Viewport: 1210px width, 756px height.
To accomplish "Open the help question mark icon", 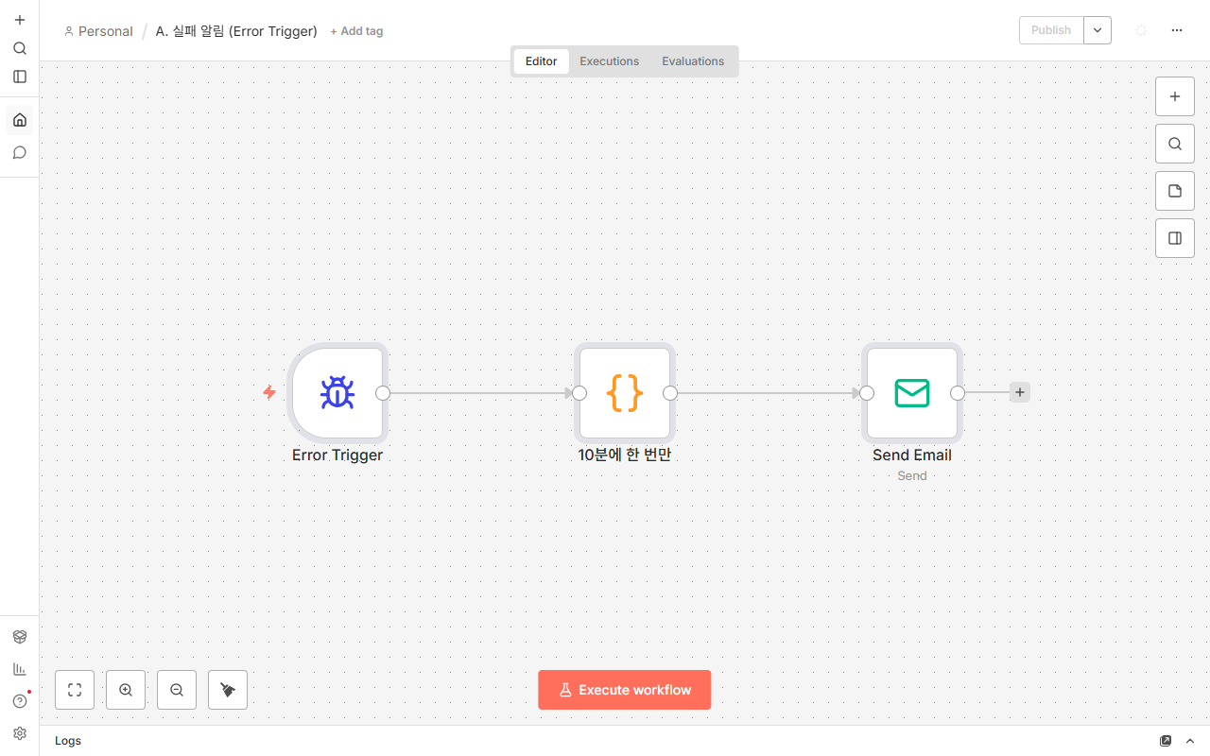I will pyautogui.click(x=20, y=701).
